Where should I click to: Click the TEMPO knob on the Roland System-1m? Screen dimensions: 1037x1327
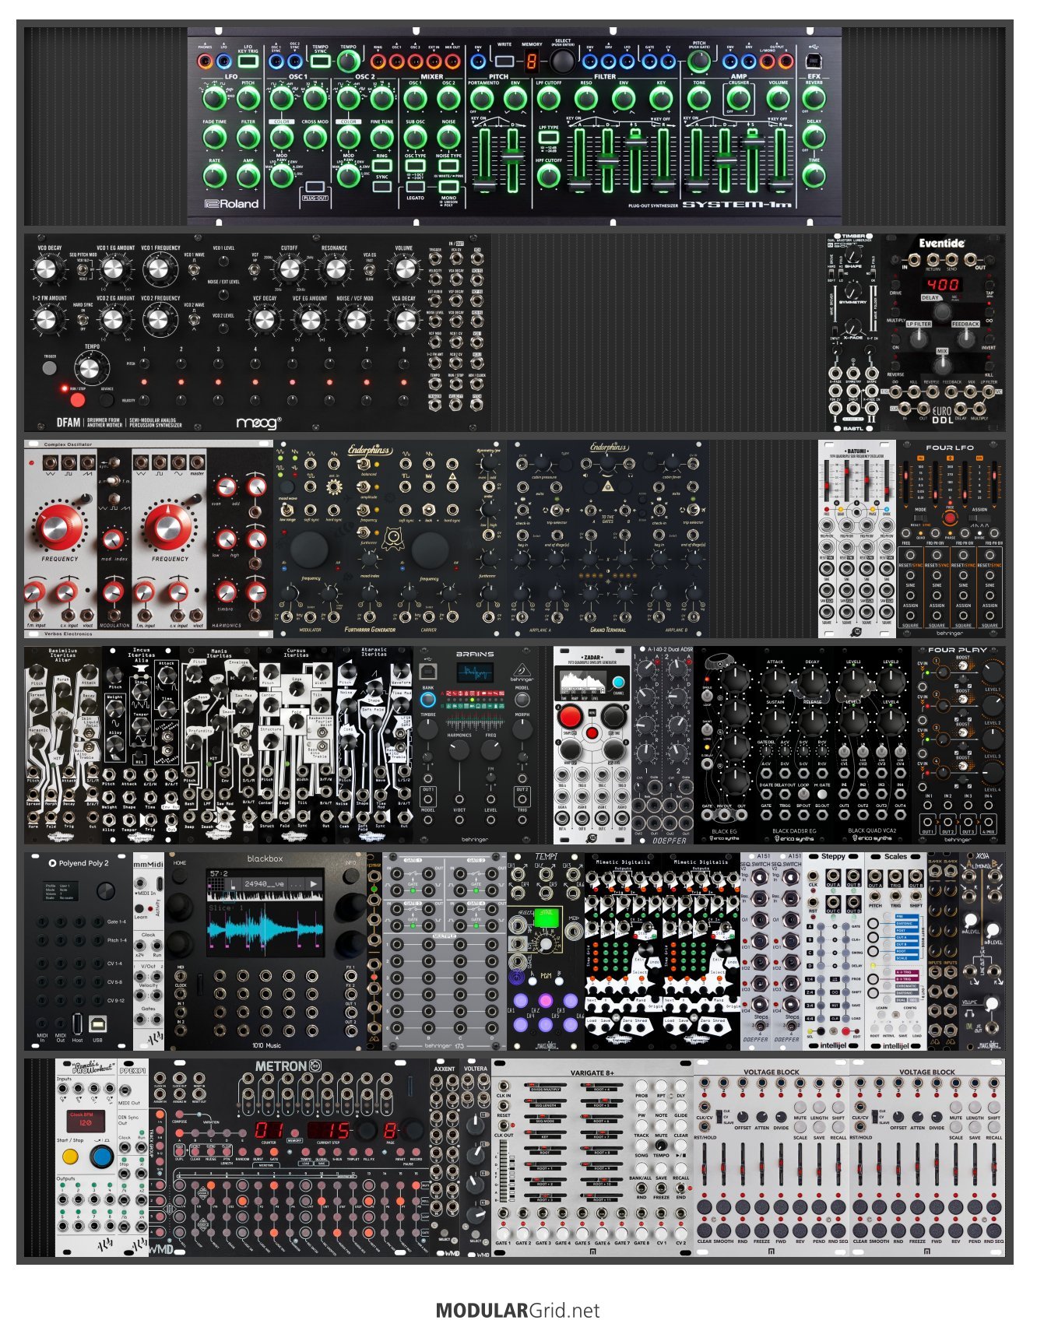pyautogui.click(x=348, y=61)
